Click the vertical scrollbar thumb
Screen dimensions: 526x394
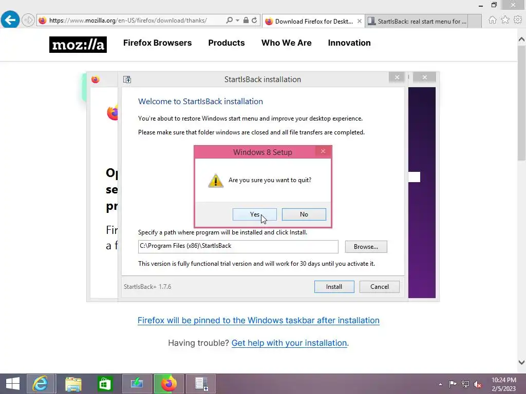(x=522, y=104)
